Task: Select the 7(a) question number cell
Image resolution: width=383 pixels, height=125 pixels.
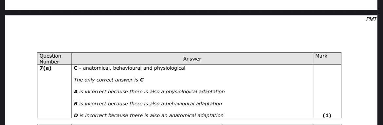Action: tap(54, 91)
